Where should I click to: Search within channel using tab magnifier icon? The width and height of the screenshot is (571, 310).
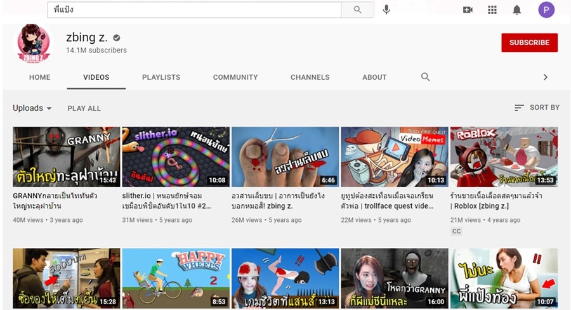[425, 77]
